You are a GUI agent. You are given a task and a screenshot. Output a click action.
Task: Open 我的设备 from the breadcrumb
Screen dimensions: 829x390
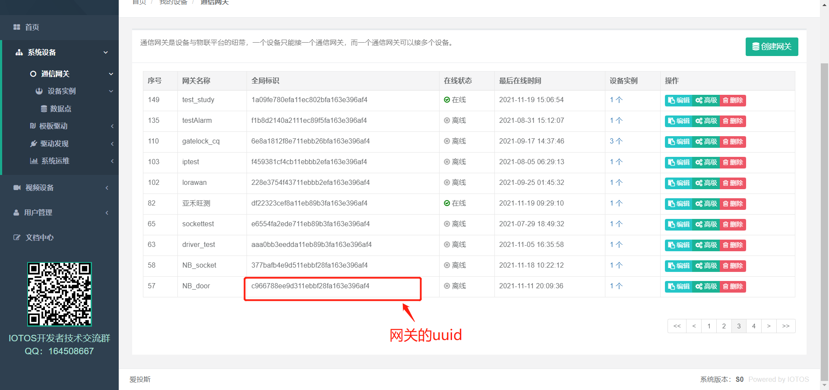173,2
